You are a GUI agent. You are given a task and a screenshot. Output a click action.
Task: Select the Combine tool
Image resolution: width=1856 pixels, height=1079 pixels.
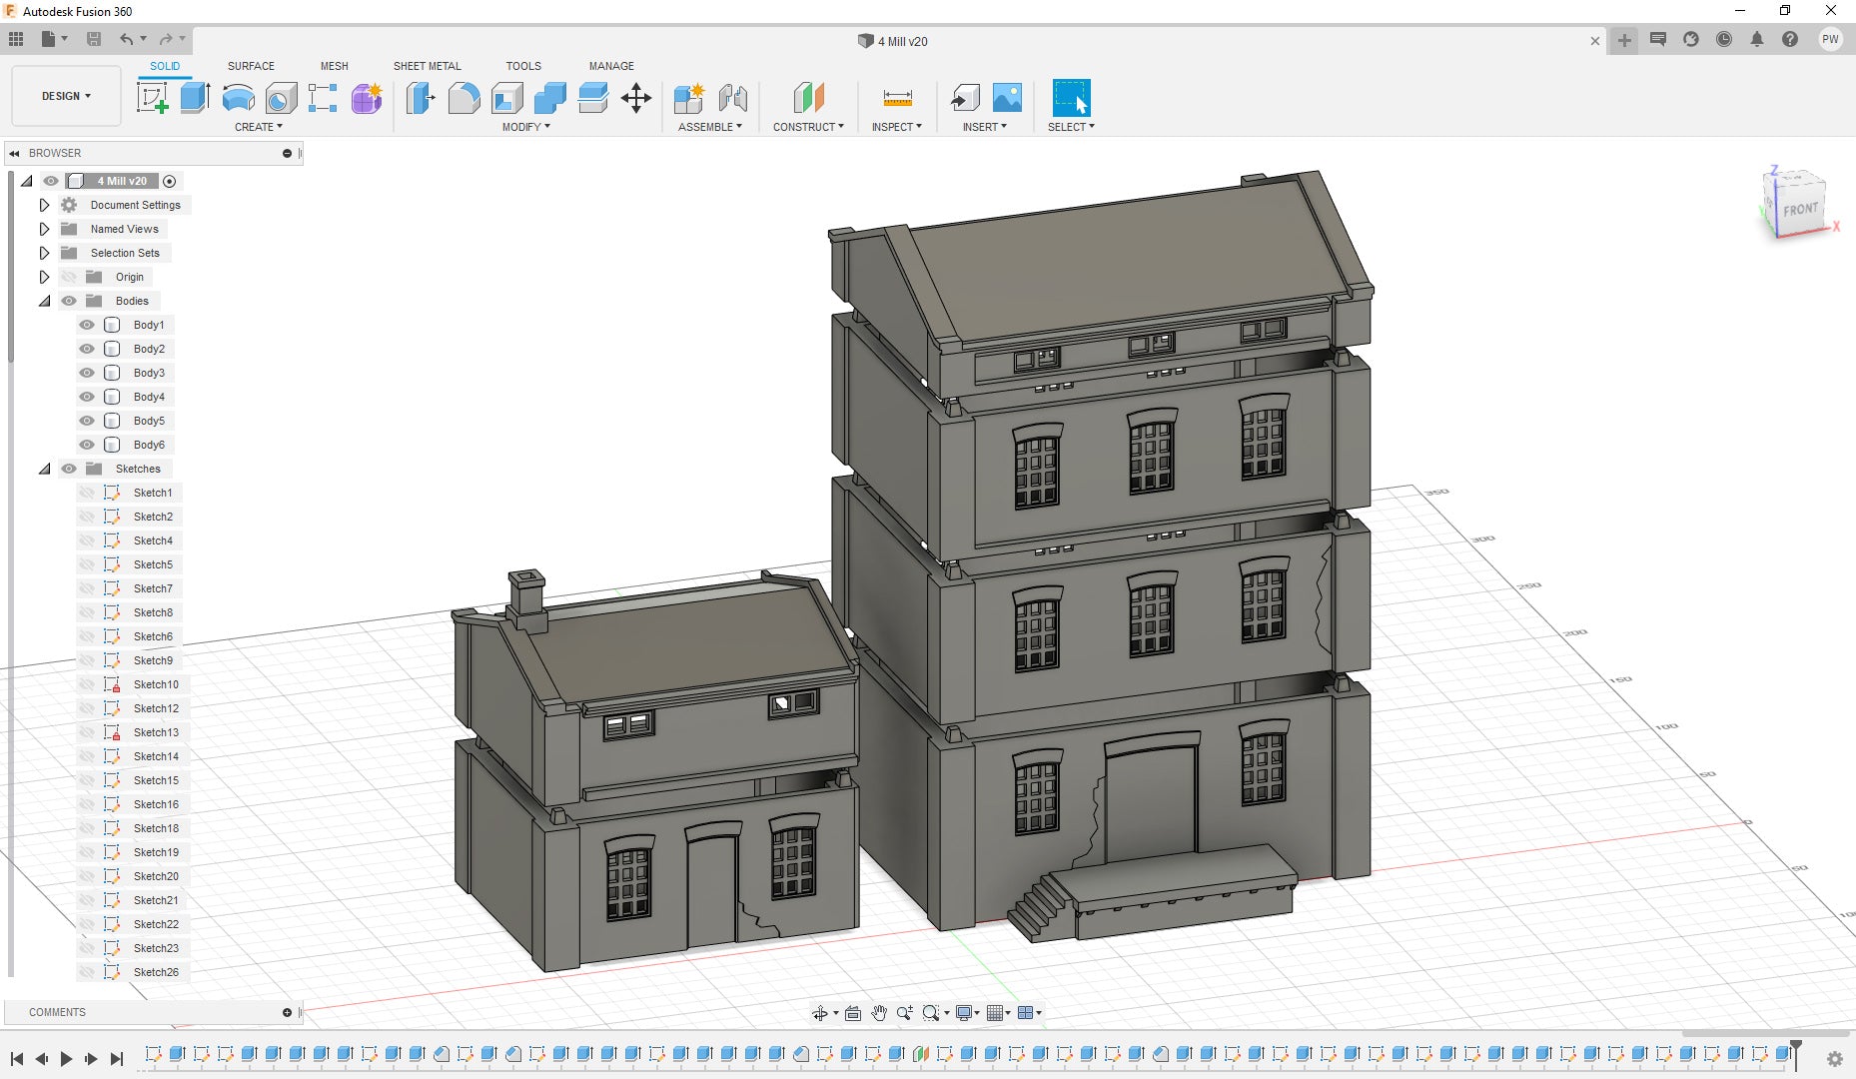(549, 98)
